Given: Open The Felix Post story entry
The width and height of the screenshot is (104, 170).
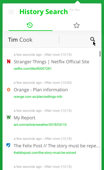Looking at the screenshot, I should click(x=56, y=146).
